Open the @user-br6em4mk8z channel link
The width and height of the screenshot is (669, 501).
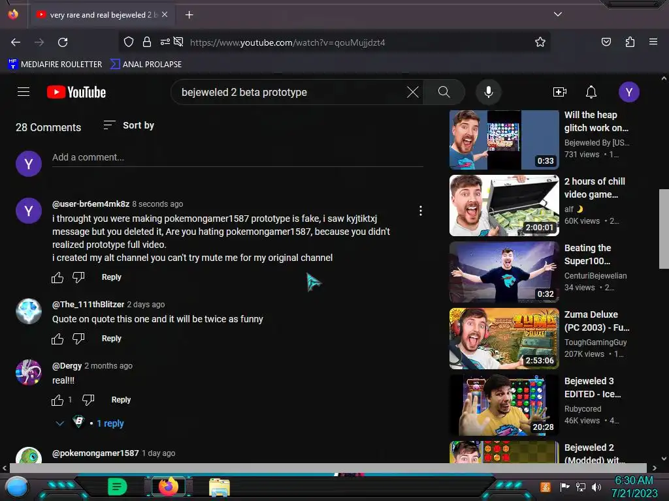(x=91, y=204)
